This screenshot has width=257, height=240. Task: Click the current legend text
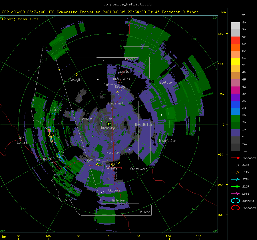(x=248, y=201)
